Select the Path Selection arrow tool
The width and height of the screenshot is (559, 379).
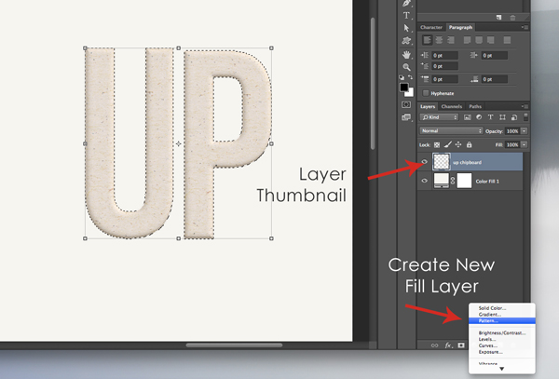[x=407, y=29]
